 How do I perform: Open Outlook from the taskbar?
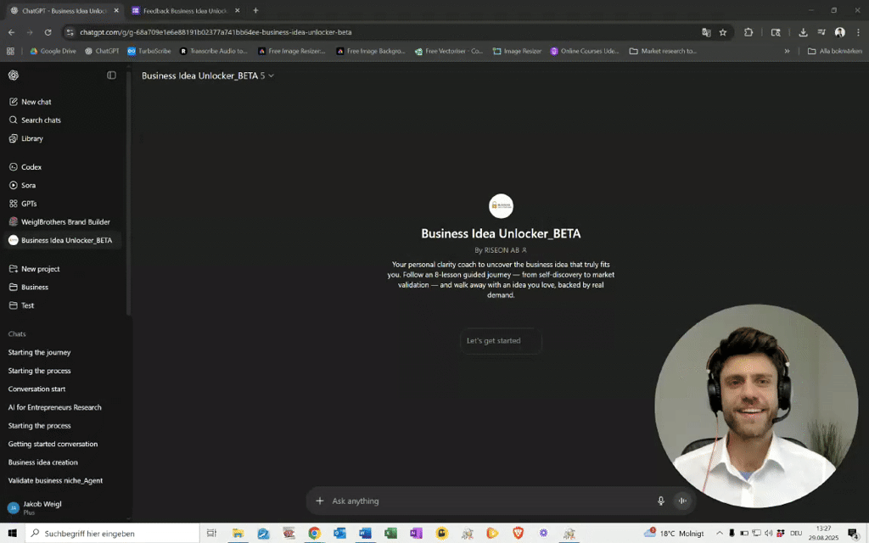(x=339, y=533)
